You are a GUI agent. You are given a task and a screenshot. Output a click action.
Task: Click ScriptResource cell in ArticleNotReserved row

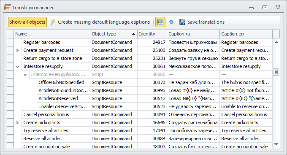click(114, 98)
